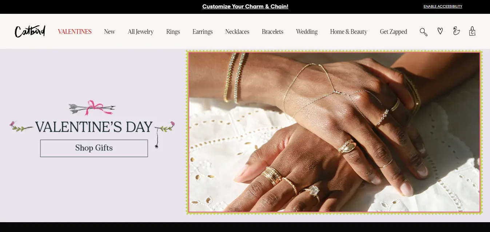Open the search magnifier icon
Image resolution: width=490 pixels, height=232 pixels.
[x=423, y=32]
